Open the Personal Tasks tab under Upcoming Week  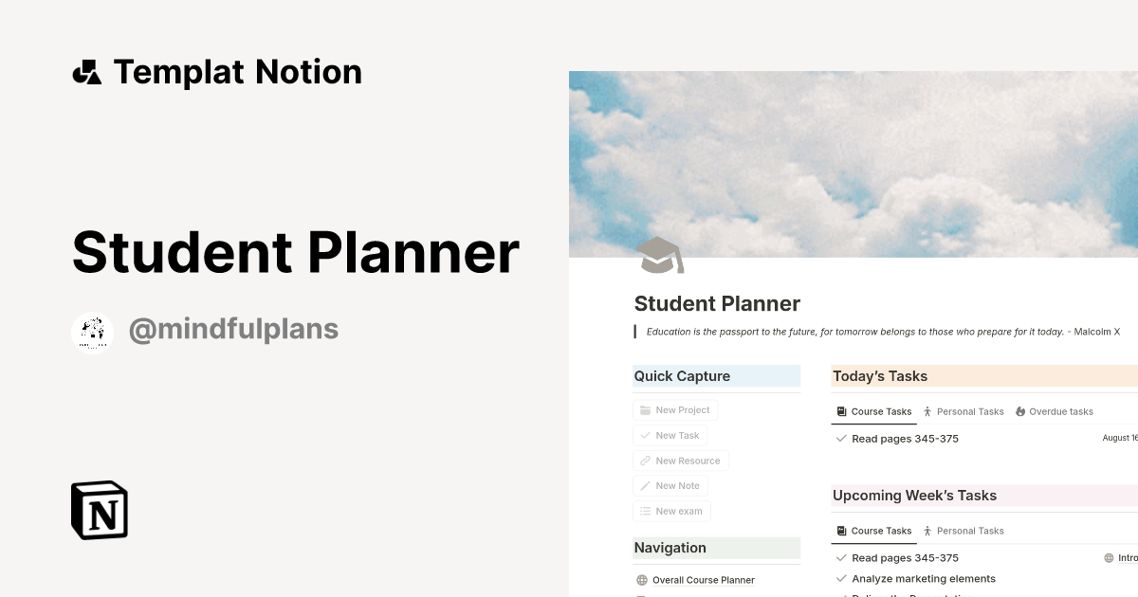coord(963,531)
